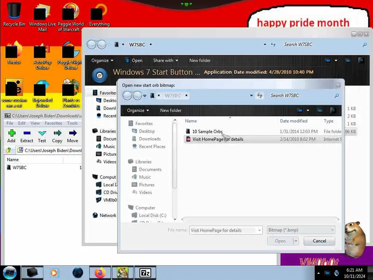This screenshot has height=280, width=373.
Task: Open the View menu in 7-Zip
Action: [x=35, y=123]
